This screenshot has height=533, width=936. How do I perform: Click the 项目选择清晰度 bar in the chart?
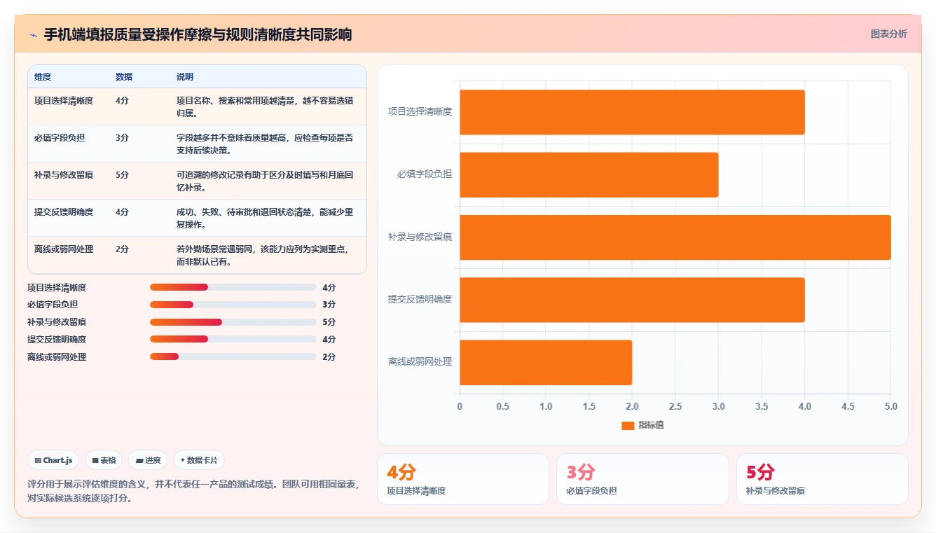(x=632, y=112)
